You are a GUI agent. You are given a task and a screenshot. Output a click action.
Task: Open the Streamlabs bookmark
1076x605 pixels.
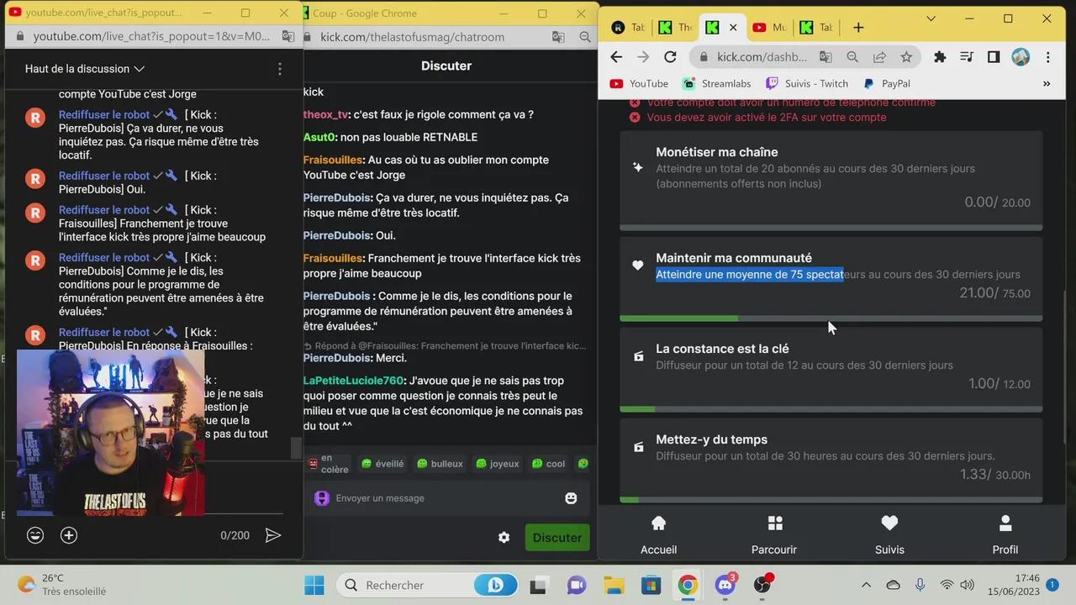(717, 84)
